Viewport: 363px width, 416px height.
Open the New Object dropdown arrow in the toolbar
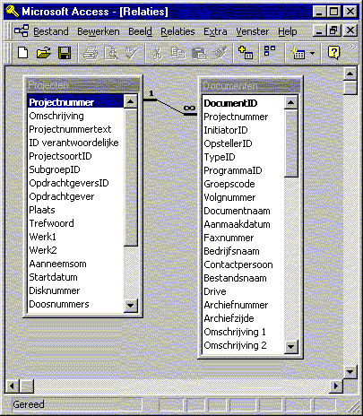tap(313, 54)
